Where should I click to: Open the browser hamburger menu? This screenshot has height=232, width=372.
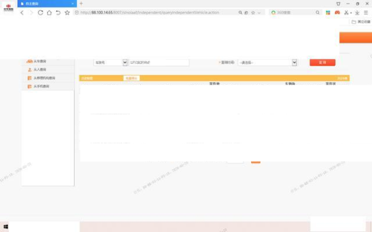pos(366,13)
